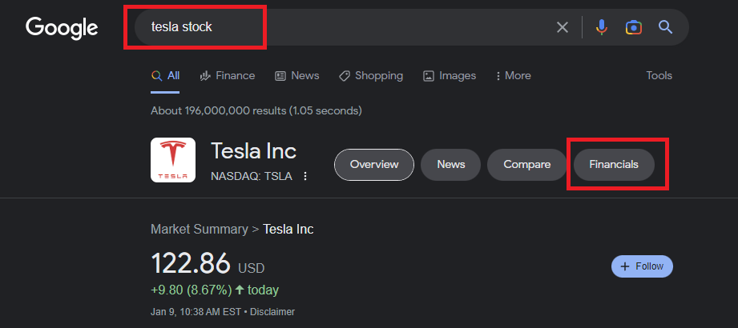The image size is (738, 328).
Task: Open the Financials chip
Action: tap(614, 165)
